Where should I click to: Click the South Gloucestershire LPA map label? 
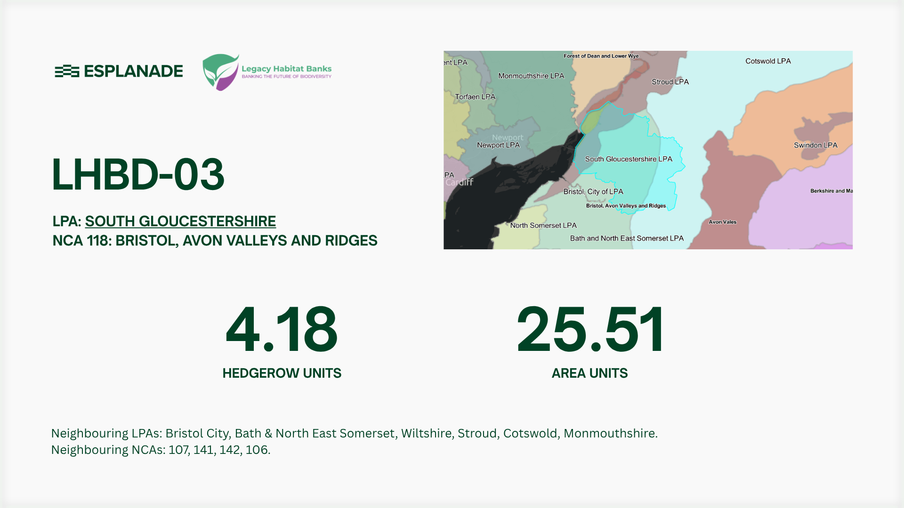click(629, 159)
